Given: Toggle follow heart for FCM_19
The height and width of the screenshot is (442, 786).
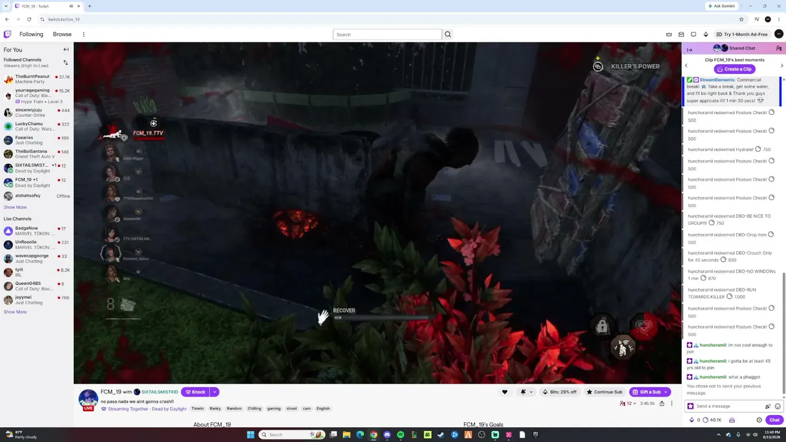Looking at the screenshot, I should (505, 392).
